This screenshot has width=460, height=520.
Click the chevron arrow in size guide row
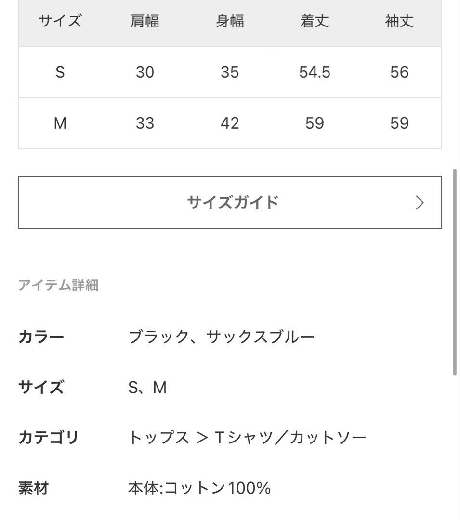[420, 203]
